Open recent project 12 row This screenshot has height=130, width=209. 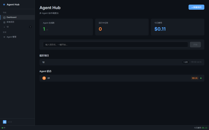click(x=122, y=62)
